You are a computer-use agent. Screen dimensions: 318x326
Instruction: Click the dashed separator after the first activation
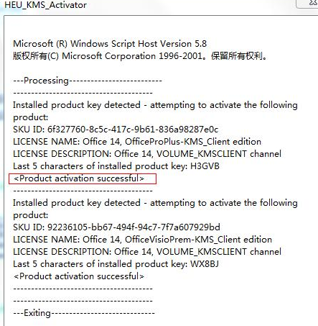tap(83, 191)
